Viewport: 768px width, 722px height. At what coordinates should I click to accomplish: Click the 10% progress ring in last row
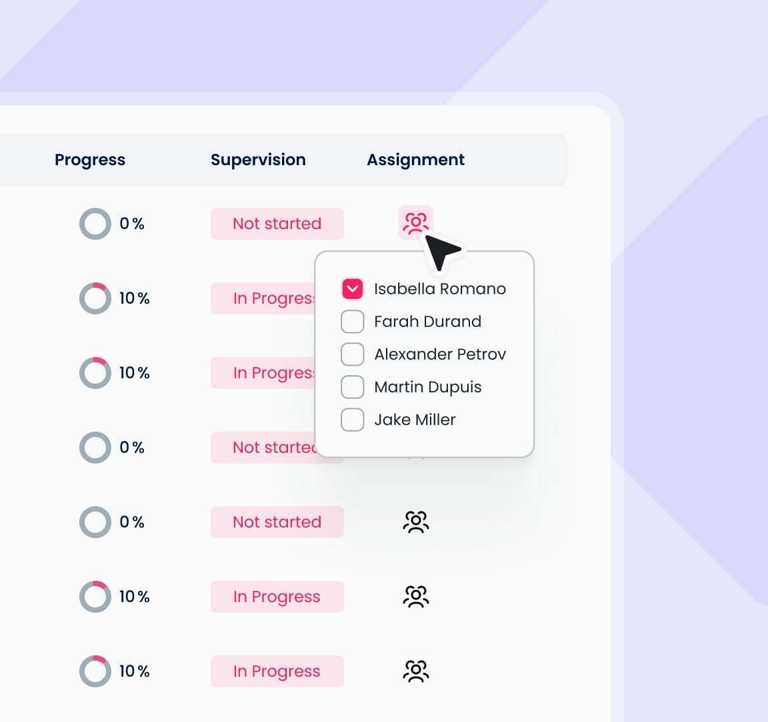pyautogui.click(x=95, y=671)
